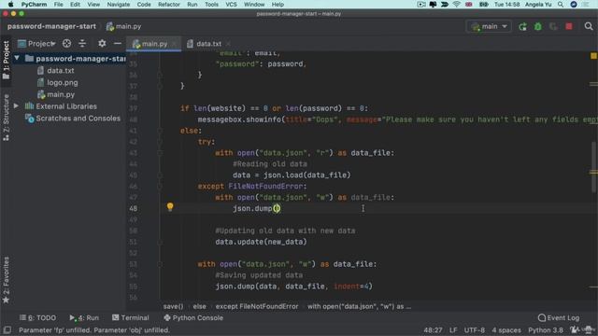Viewport: 598px width, 336px height.
Task: Click breadcrumb 'else'
Action: point(199,306)
